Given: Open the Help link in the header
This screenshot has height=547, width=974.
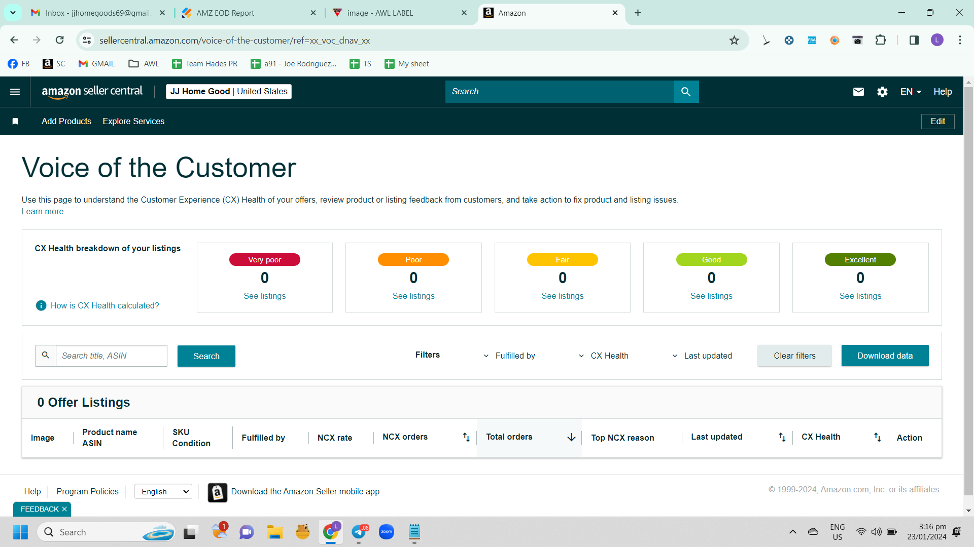Looking at the screenshot, I should click(x=943, y=92).
